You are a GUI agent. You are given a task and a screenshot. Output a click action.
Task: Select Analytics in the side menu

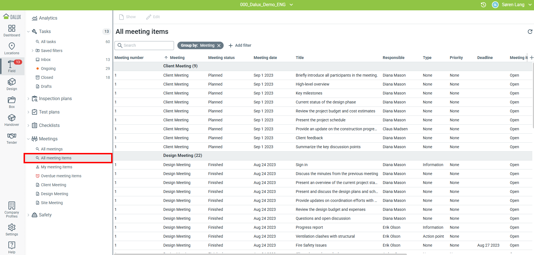point(48,18)
